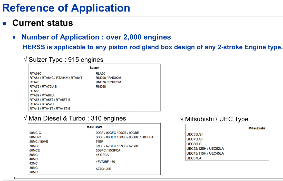
Task: Select the '60MCE' entry
Action: (34, 150)
